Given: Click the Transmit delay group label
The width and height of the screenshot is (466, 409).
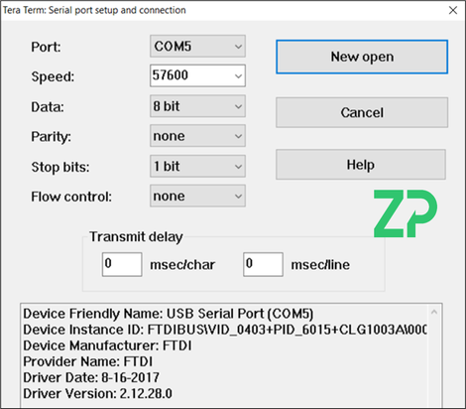Looking at the screenshot, I should pos(136,237).
